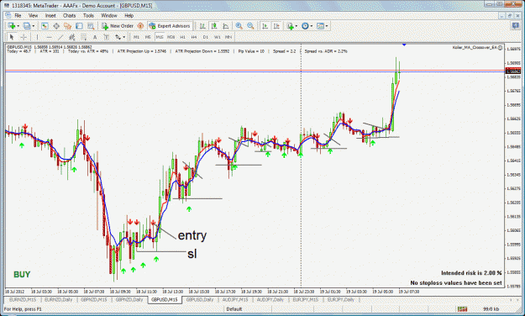525x316 pixels.
Task: Open a new chart window
Action: (12, 26)
